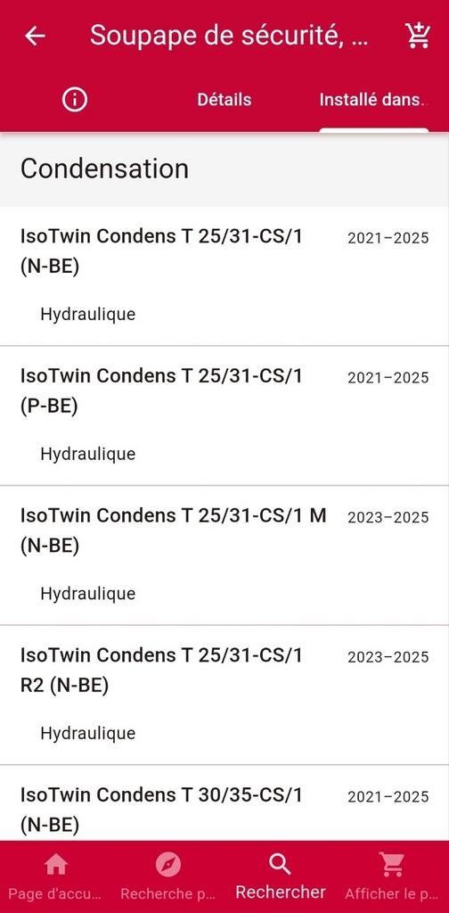Select IsoTwin Condens T 25/31-CS/1 M entry
The width and height of the screenshot is (449, 913).
[x=224, y=555]
